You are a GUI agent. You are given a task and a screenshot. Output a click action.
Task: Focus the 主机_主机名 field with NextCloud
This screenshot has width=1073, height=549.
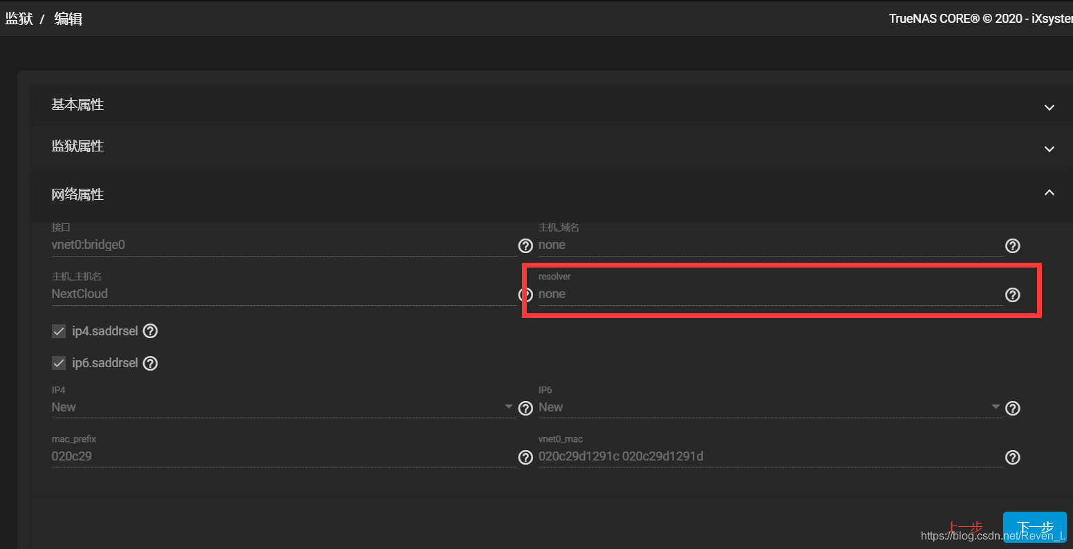tap(283, 294)
